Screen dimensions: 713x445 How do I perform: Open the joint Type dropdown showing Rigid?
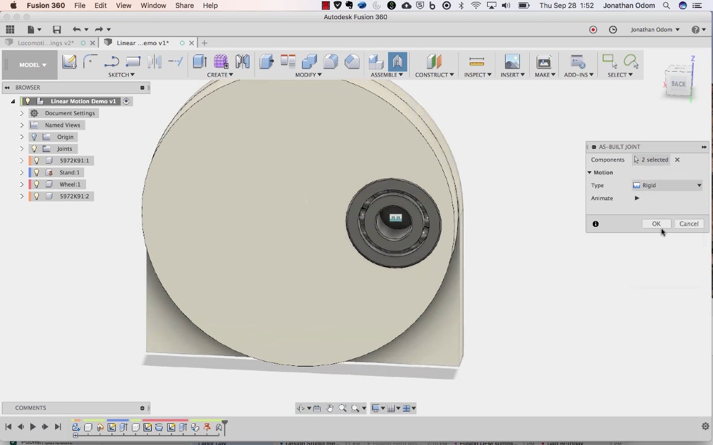[x=668, y=185]
